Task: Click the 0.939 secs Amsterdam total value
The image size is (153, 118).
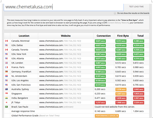Action: (138, 76)
